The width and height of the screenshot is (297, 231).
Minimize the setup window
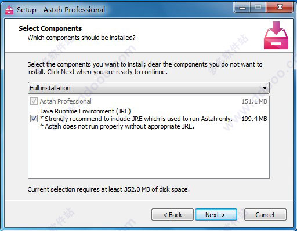pyautogui.click(x=242, y=8)
